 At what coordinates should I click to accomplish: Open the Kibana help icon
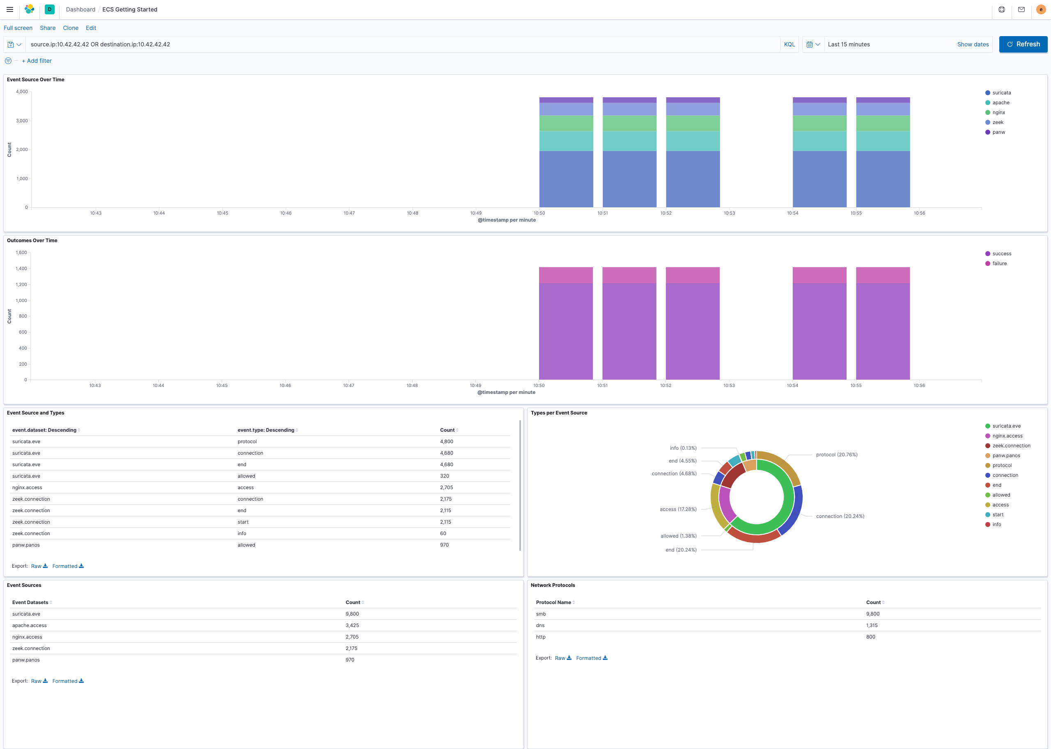[x=1001, y=9]
